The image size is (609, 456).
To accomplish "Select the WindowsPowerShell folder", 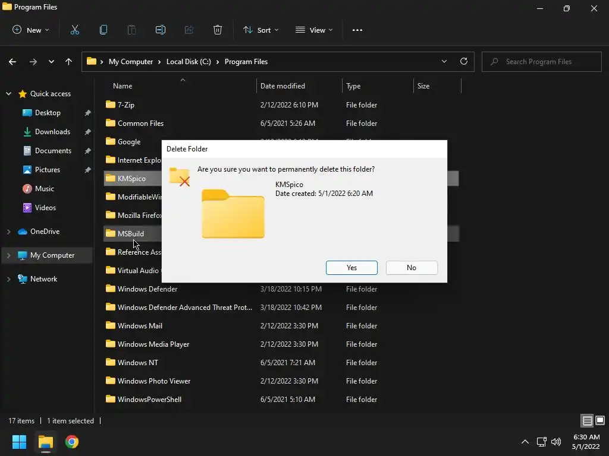I will click(x=149, y=400).
